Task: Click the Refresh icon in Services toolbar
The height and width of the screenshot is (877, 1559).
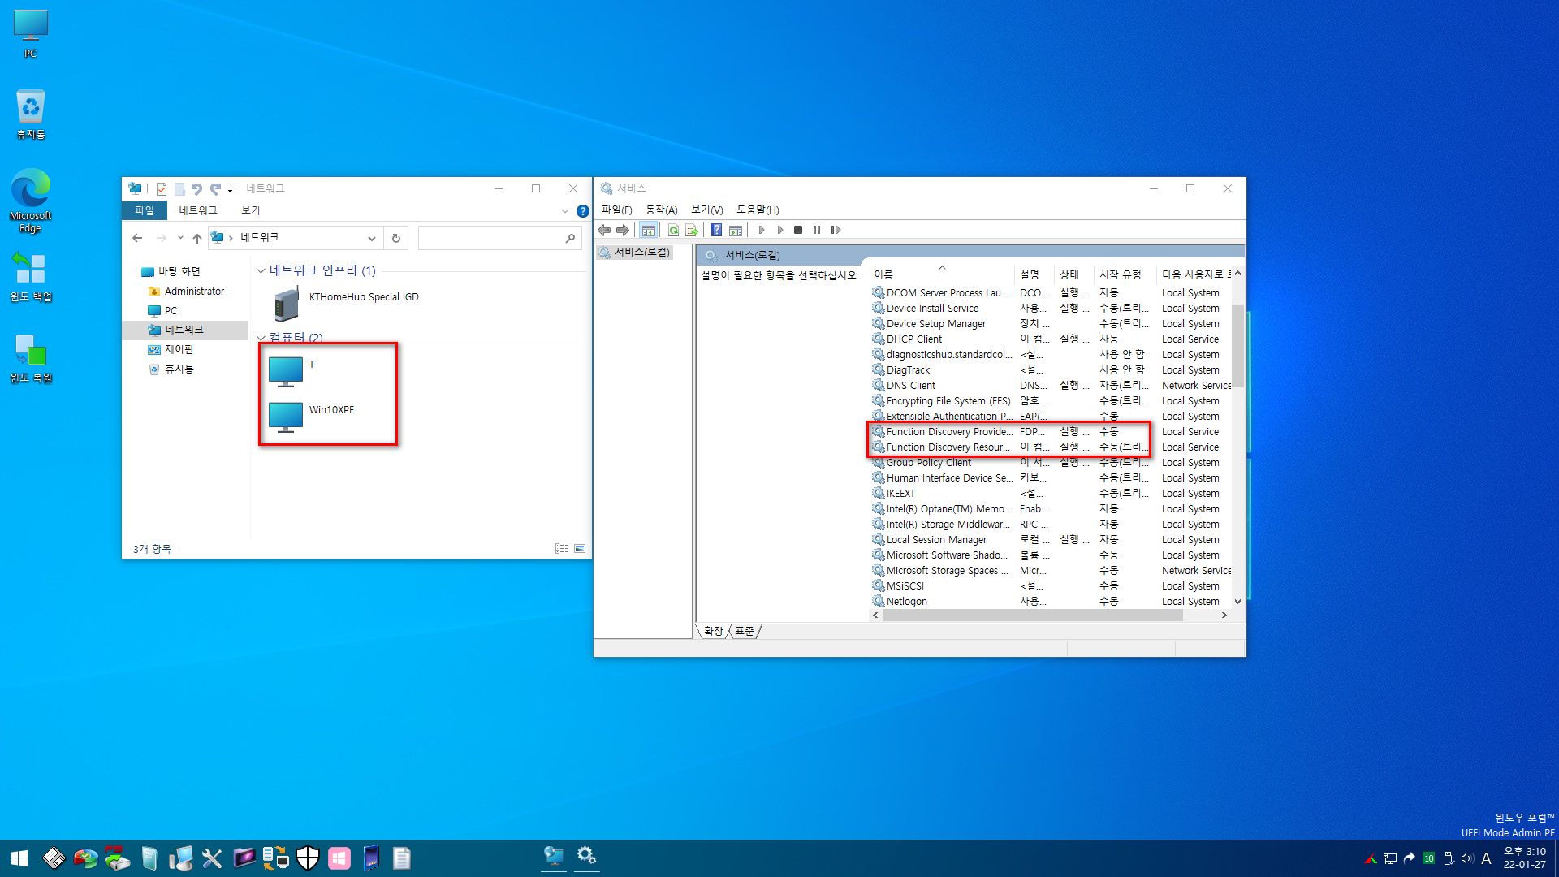Action: (673, 230)
